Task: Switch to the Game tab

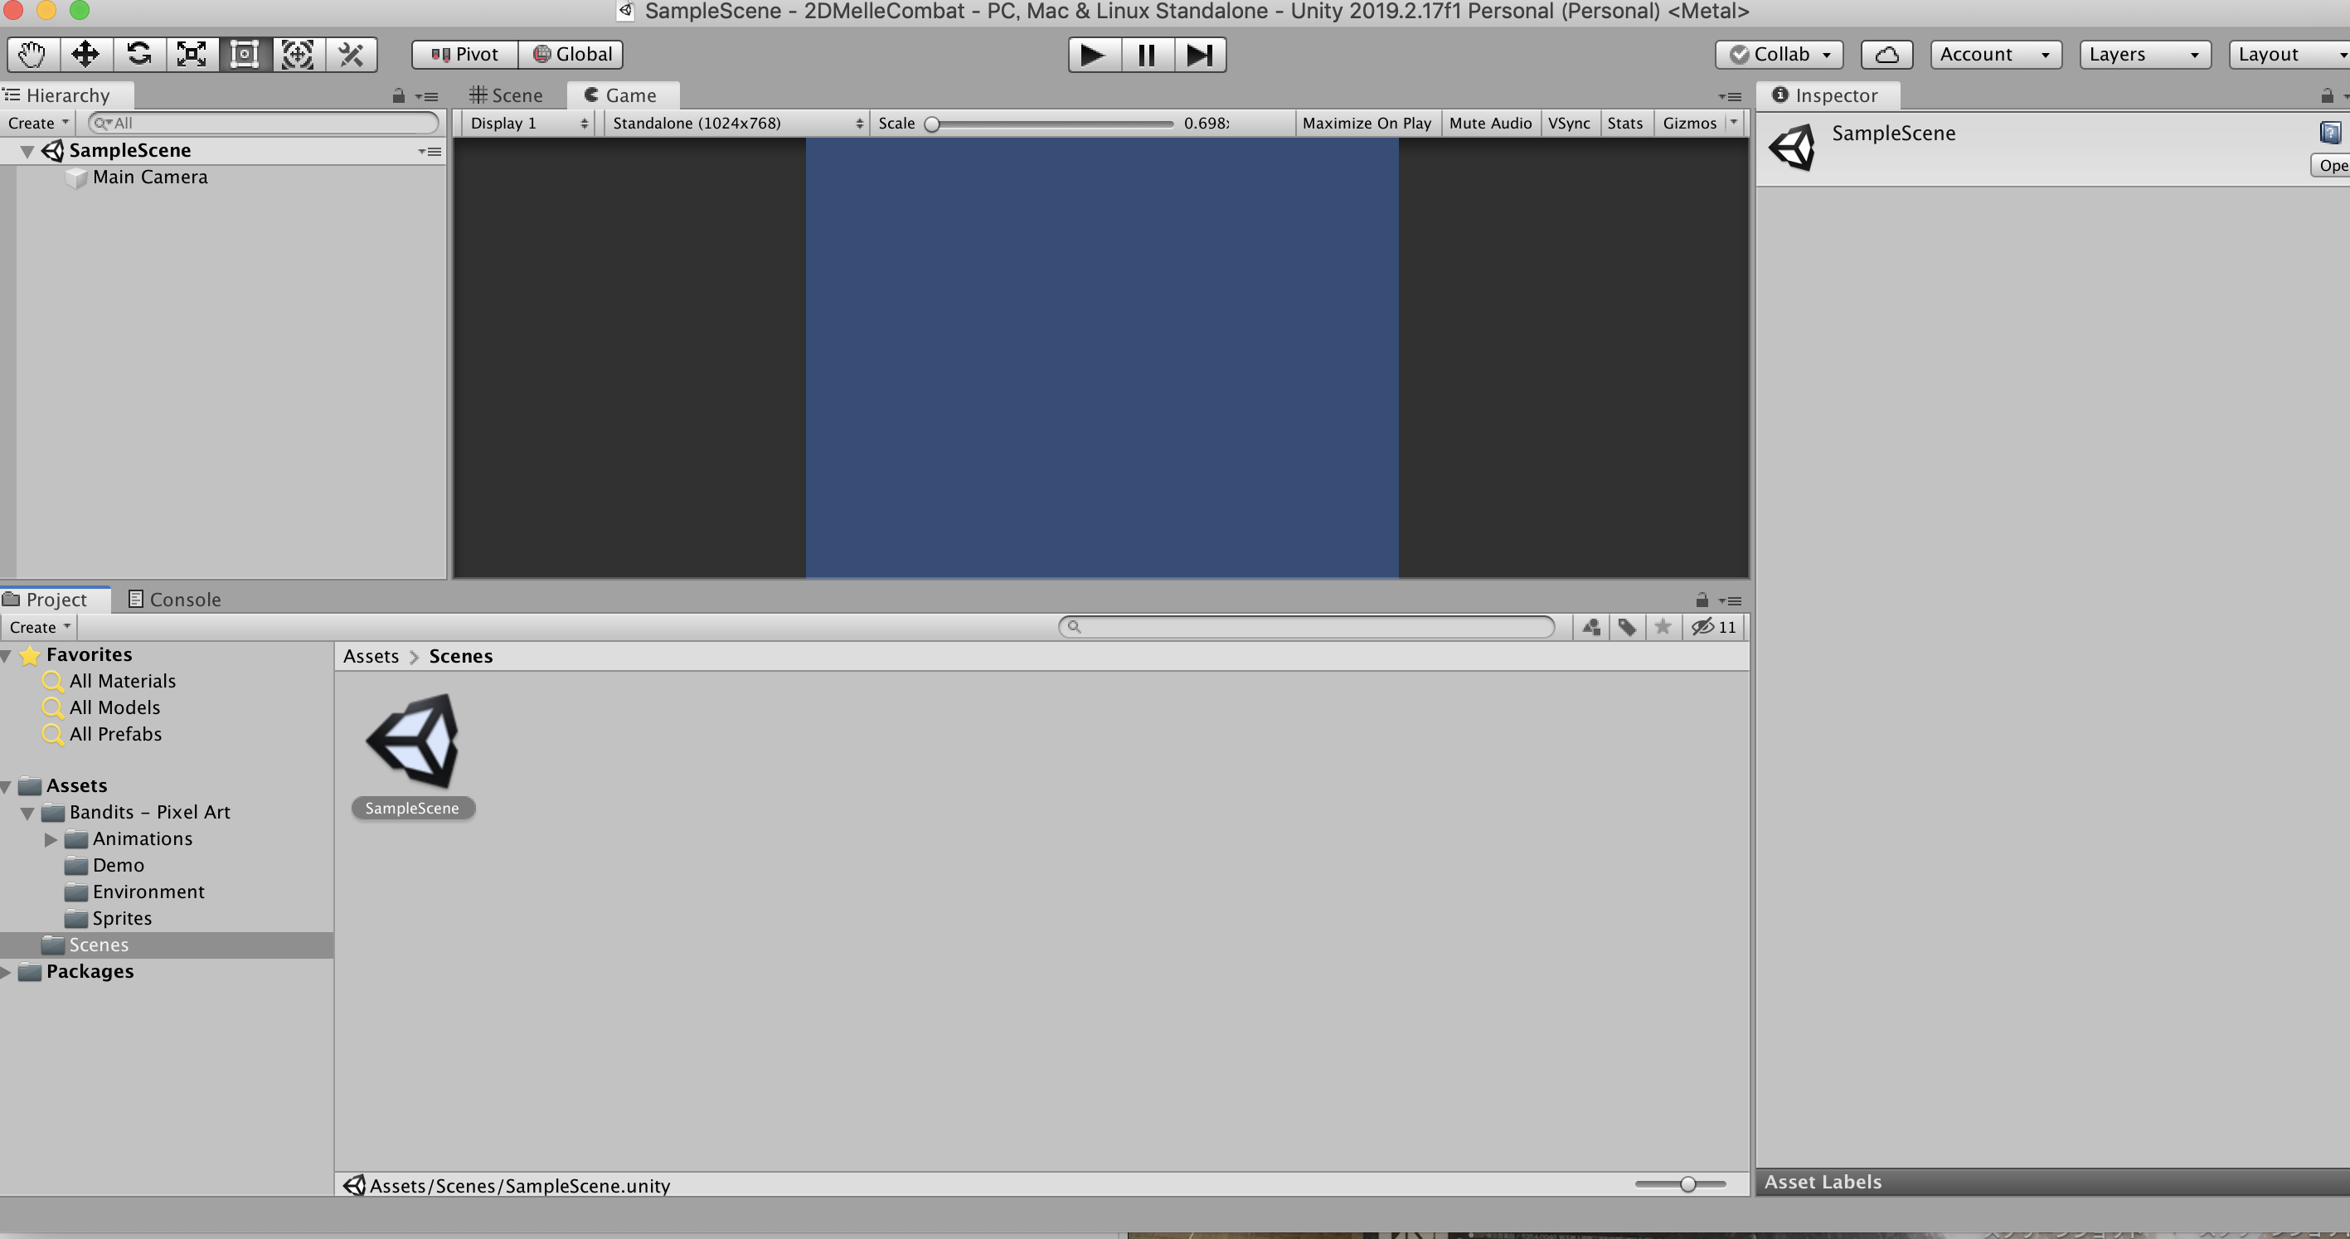Action: click(x=621, y=95)
